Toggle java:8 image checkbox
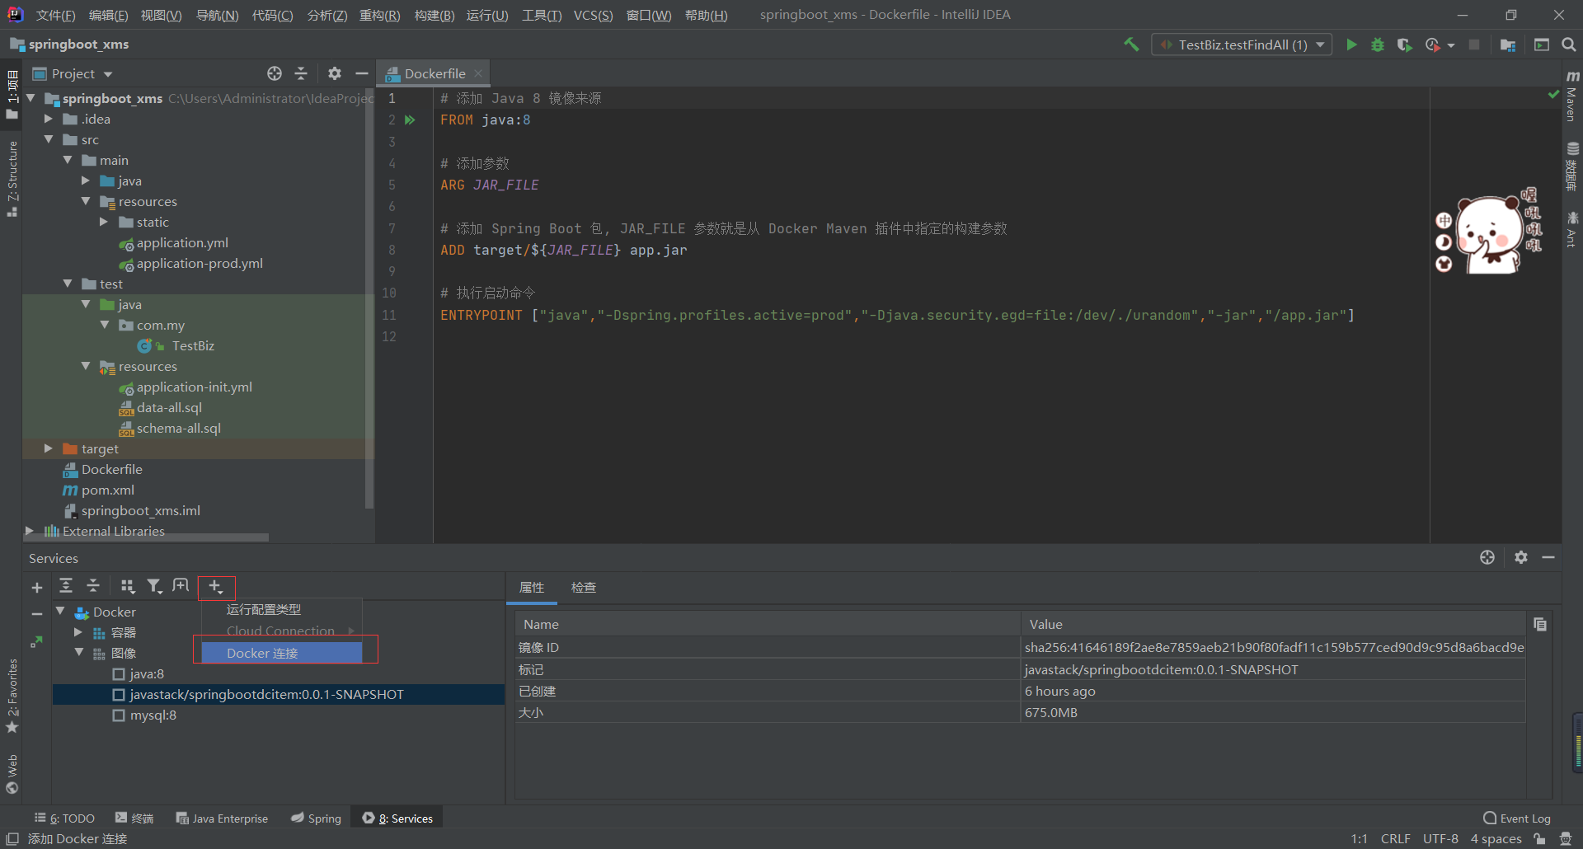 point(119,674)
